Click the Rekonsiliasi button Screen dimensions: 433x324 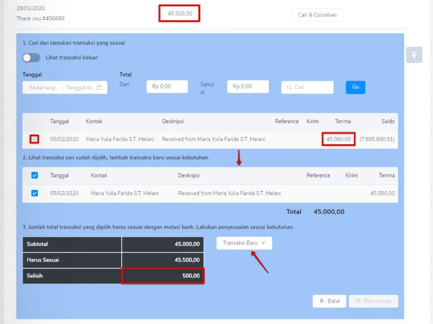[x=373, y=301]
